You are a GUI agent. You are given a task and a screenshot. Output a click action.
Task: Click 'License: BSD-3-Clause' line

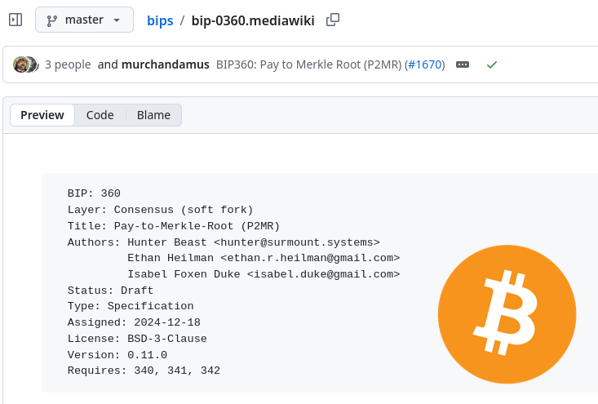[x=137, y=339]
